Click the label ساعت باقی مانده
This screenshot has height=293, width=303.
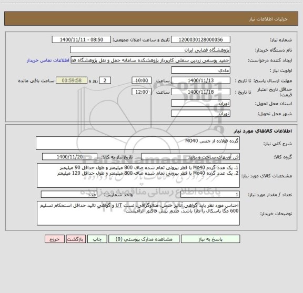36,80
